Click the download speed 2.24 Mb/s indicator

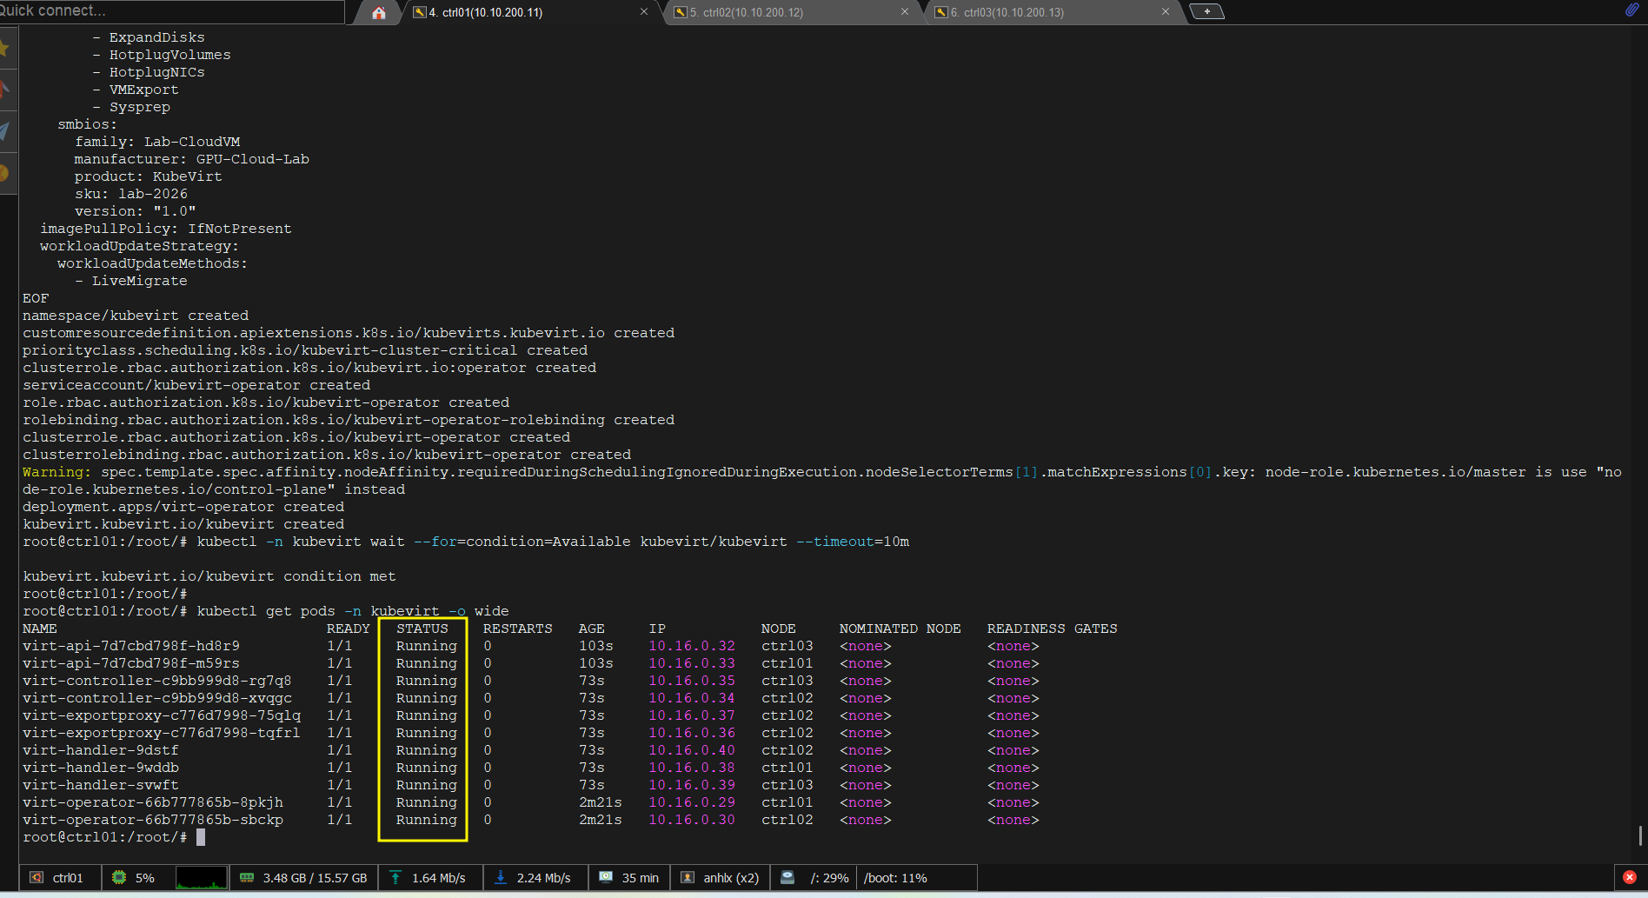(535, 878)
